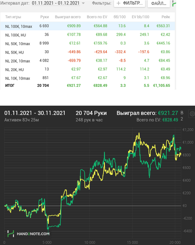
Task: Select the NL 10€, 10max row
Action: tap(88, 78)
